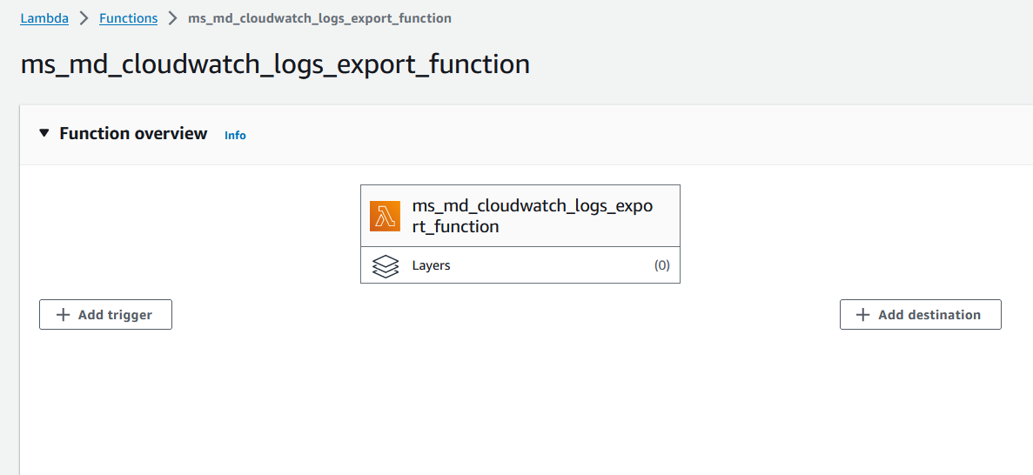Select the function name in the diagram box
This screenshot has height=475, width=1033.
click(x=533, y=216)
